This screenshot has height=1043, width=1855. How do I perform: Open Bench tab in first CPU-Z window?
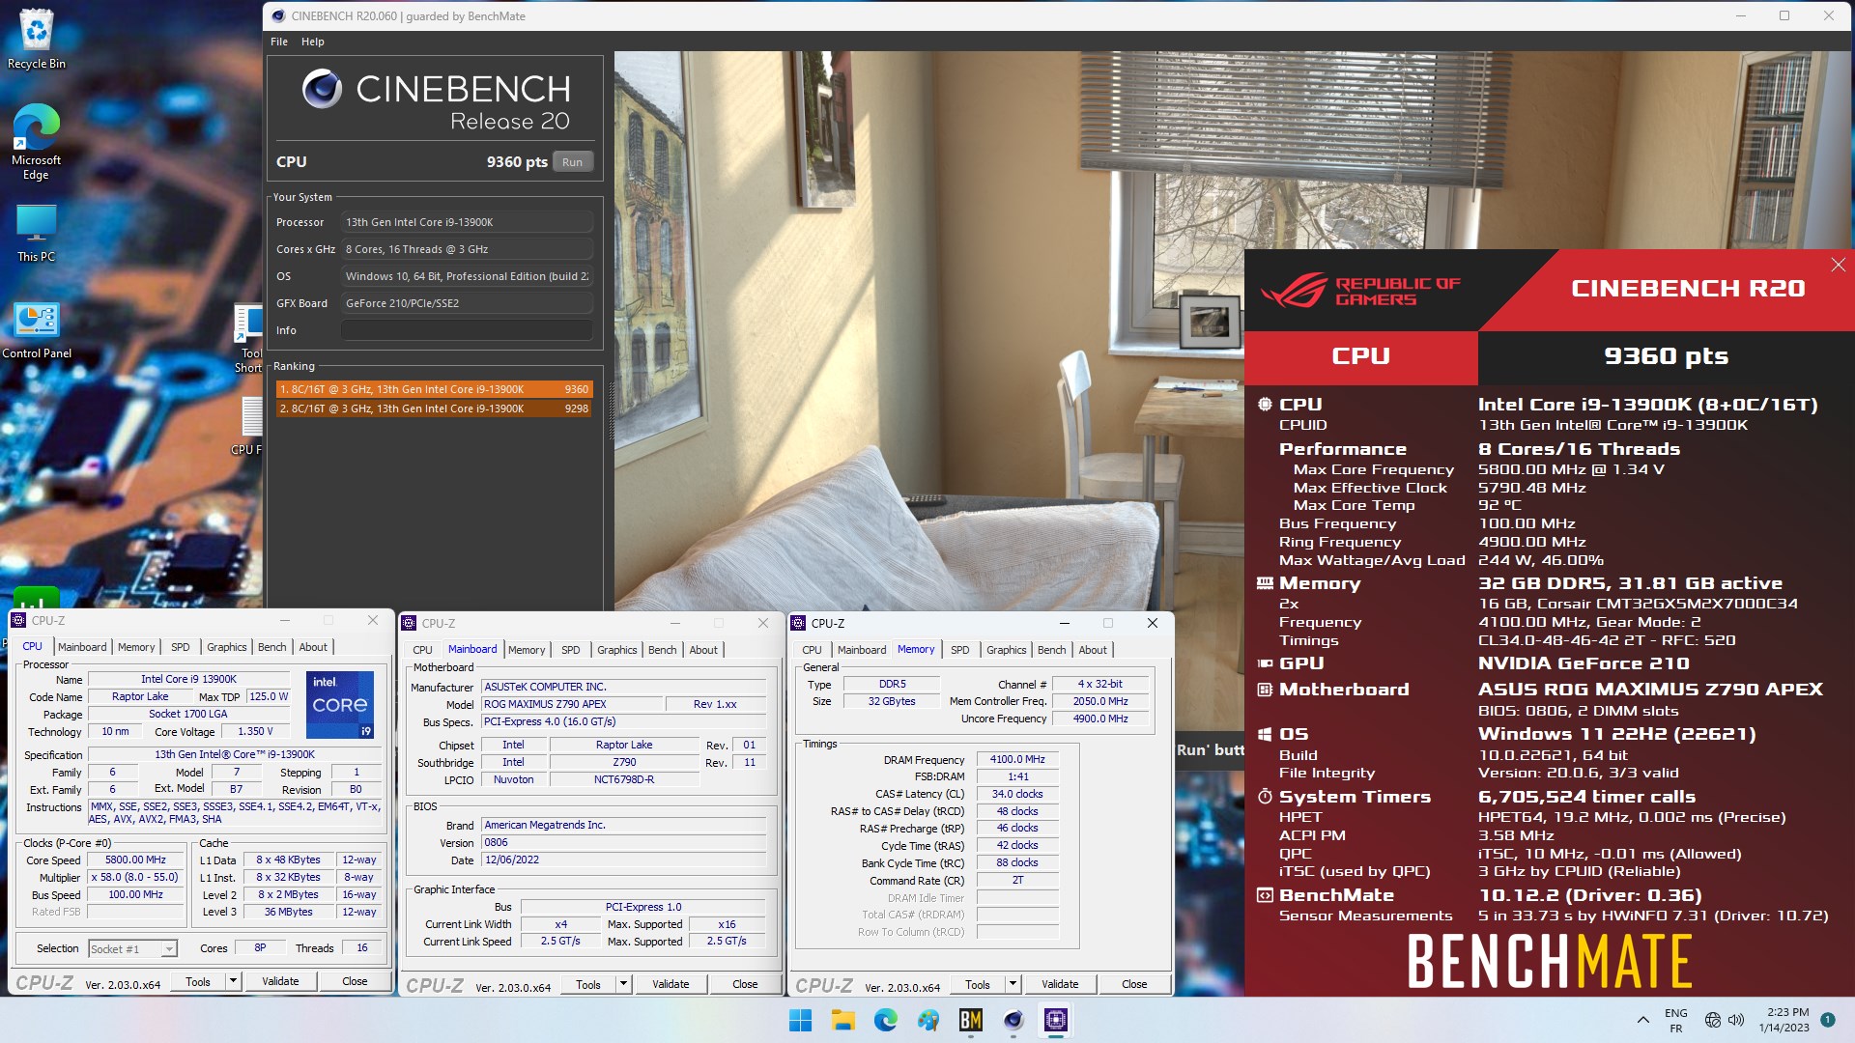(x=272, y=647)
